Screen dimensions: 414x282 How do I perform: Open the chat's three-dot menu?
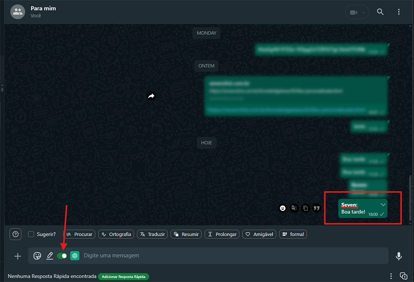(399, 12)
